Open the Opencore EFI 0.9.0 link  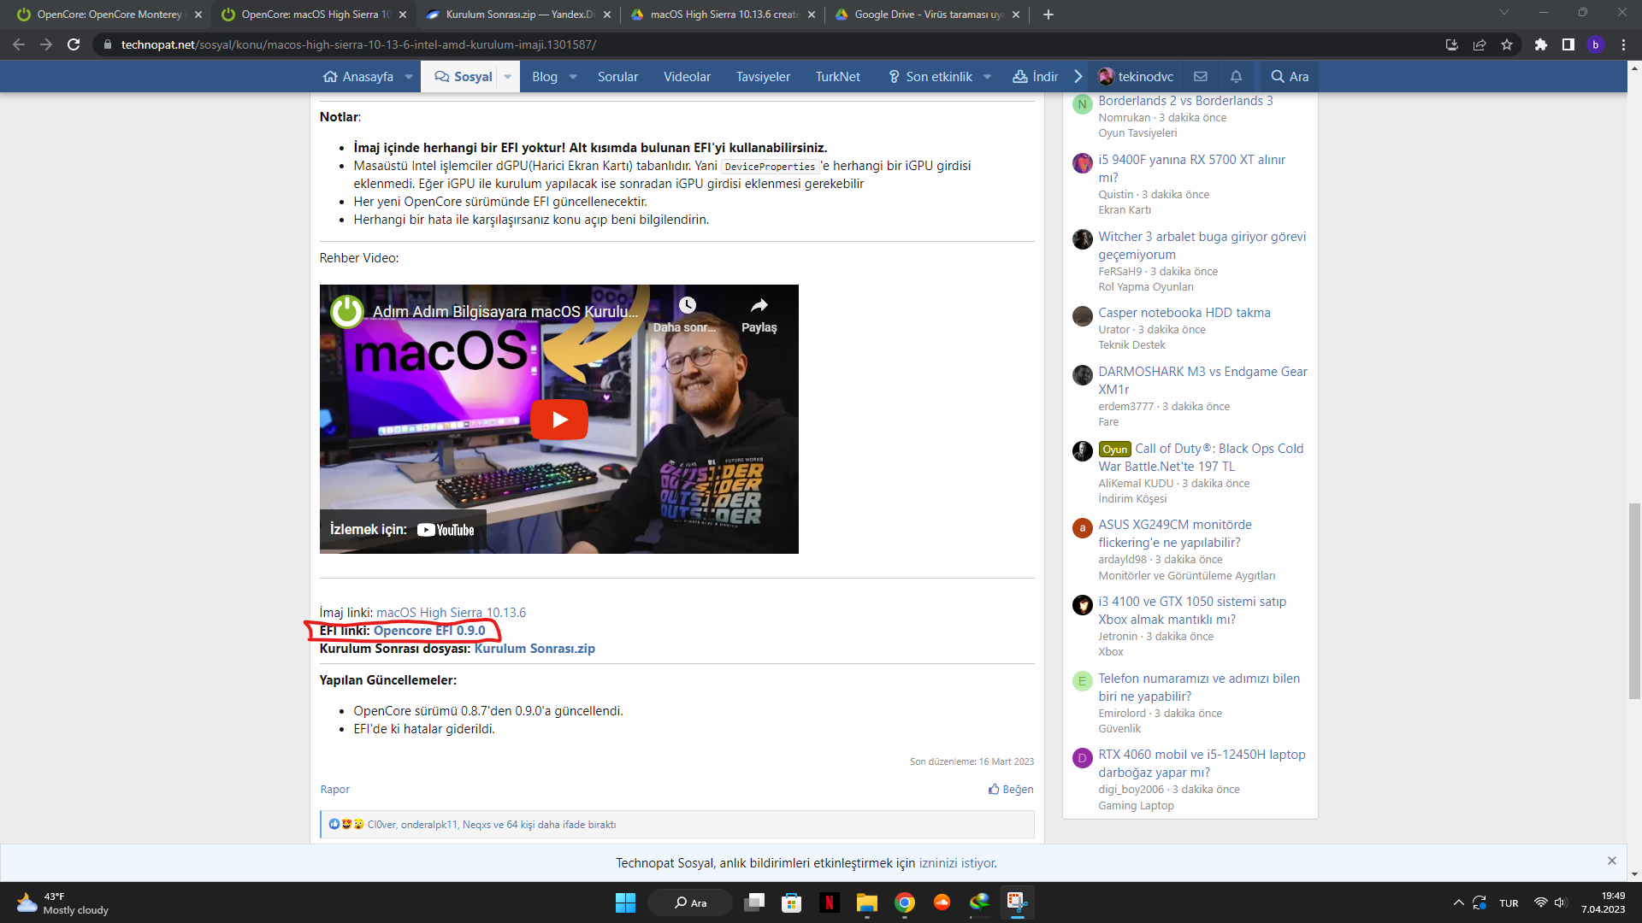[x=428, y=631]
